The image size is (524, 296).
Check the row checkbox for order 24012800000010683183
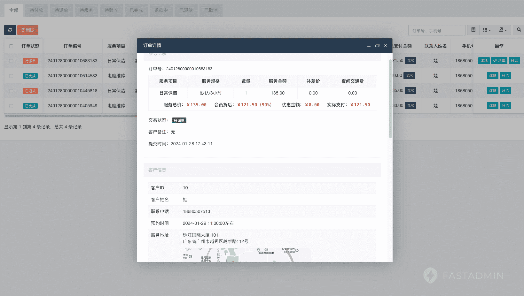[x=11, y=61]
